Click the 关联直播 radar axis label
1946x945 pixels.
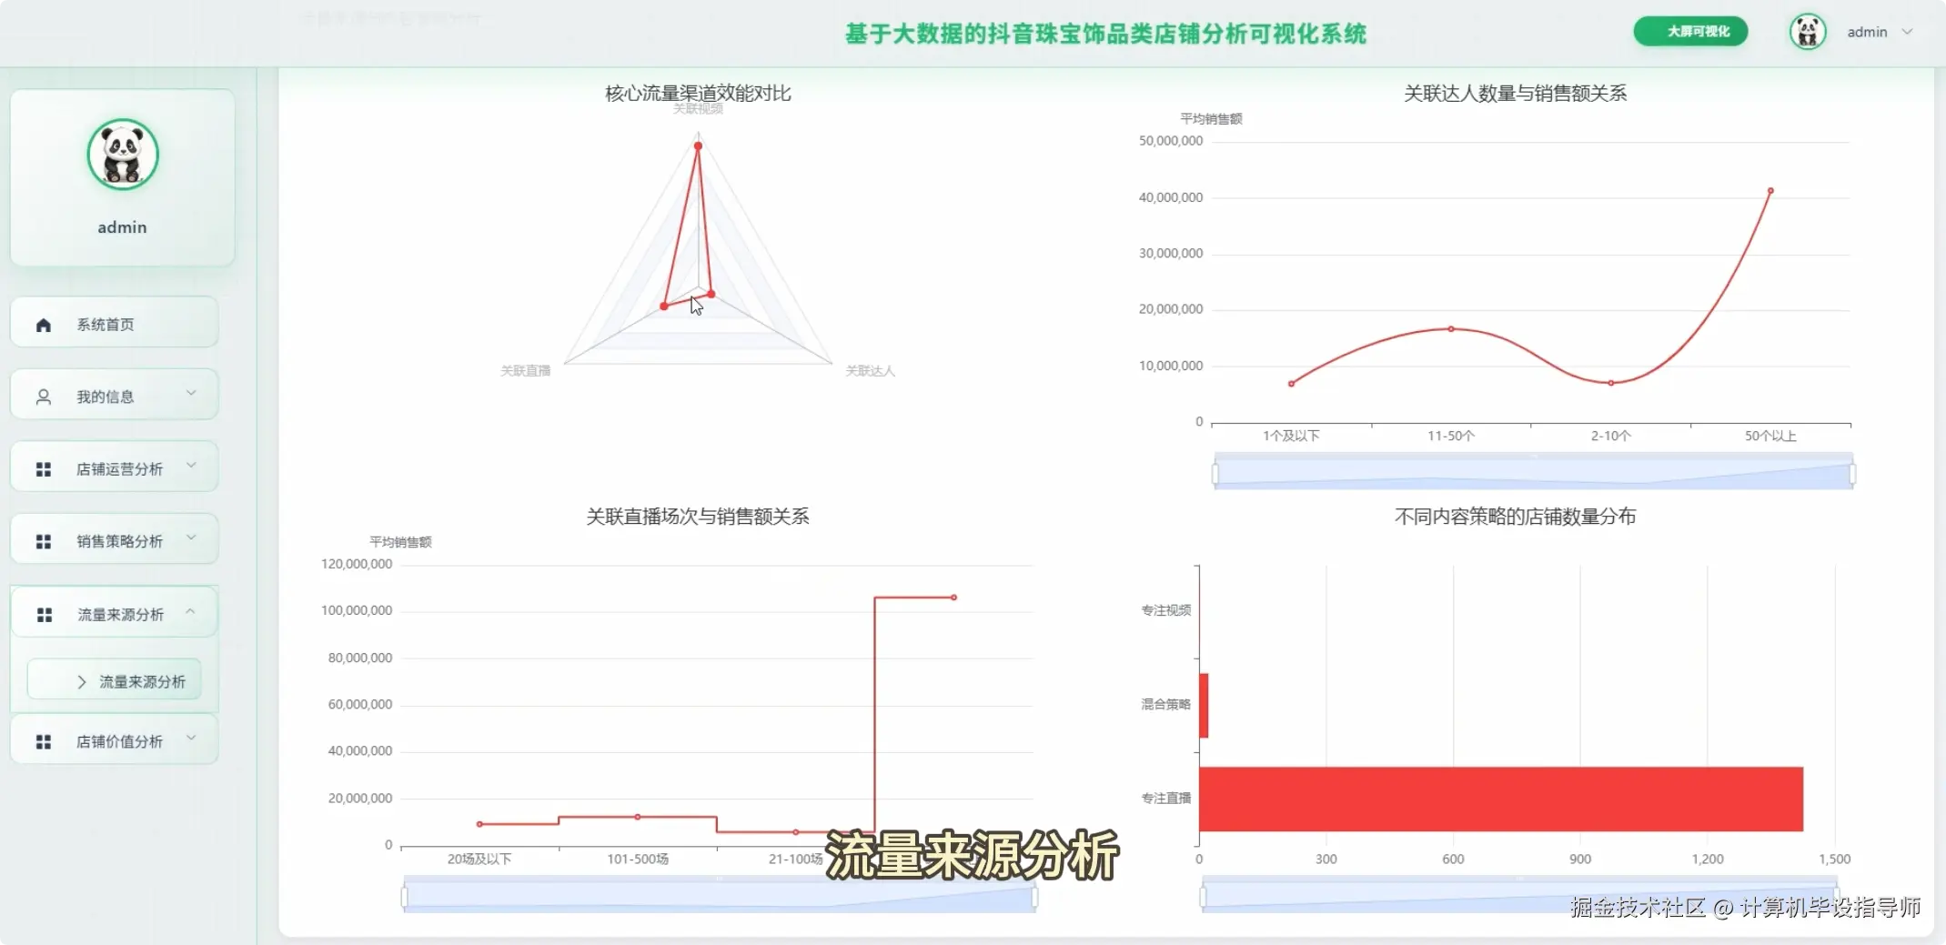point(525,371)
